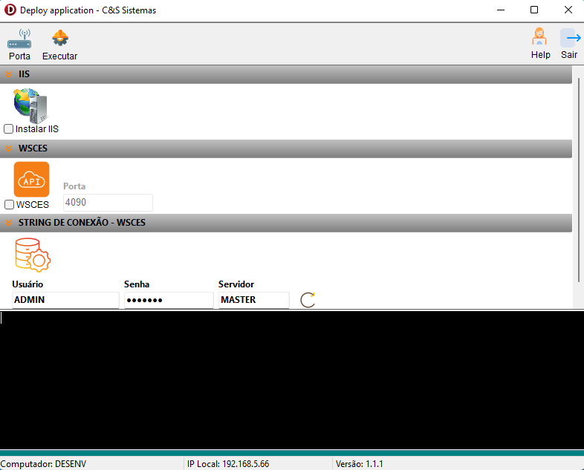The height and width of the screenshot is (470, 584).
Task: Enable the Instalar IIS checkbox
Action: [x=9, y=129]
